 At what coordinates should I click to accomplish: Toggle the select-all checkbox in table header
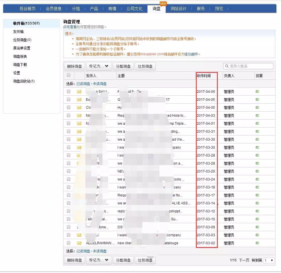(x=69, y=75)
